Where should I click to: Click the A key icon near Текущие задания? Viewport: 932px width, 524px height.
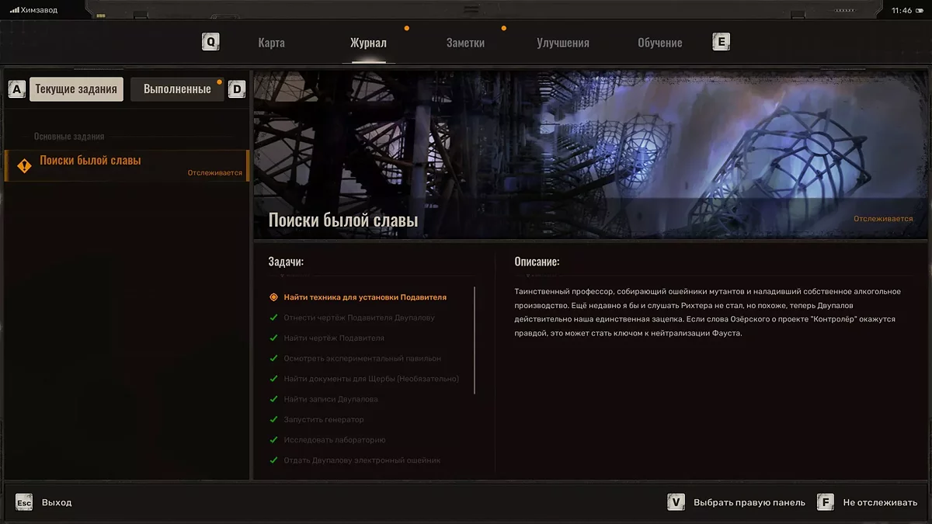[x=16, y=89]
